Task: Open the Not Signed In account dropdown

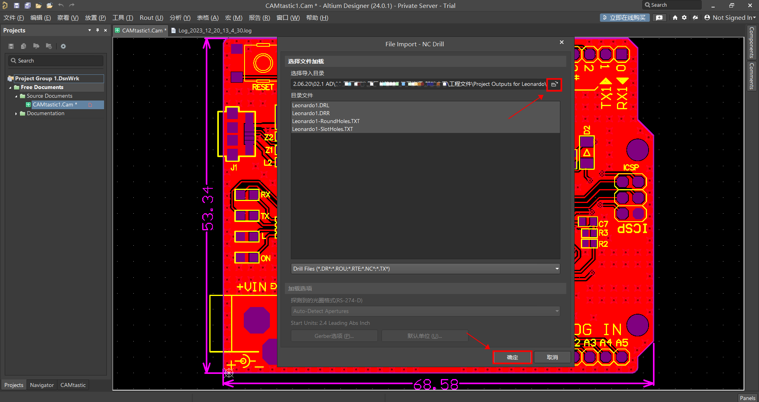Action: click(x=730, y=18)
